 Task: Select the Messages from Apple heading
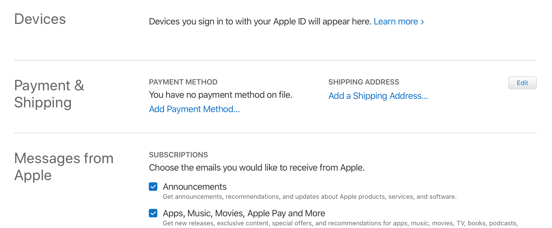click(x=64, y=167)
